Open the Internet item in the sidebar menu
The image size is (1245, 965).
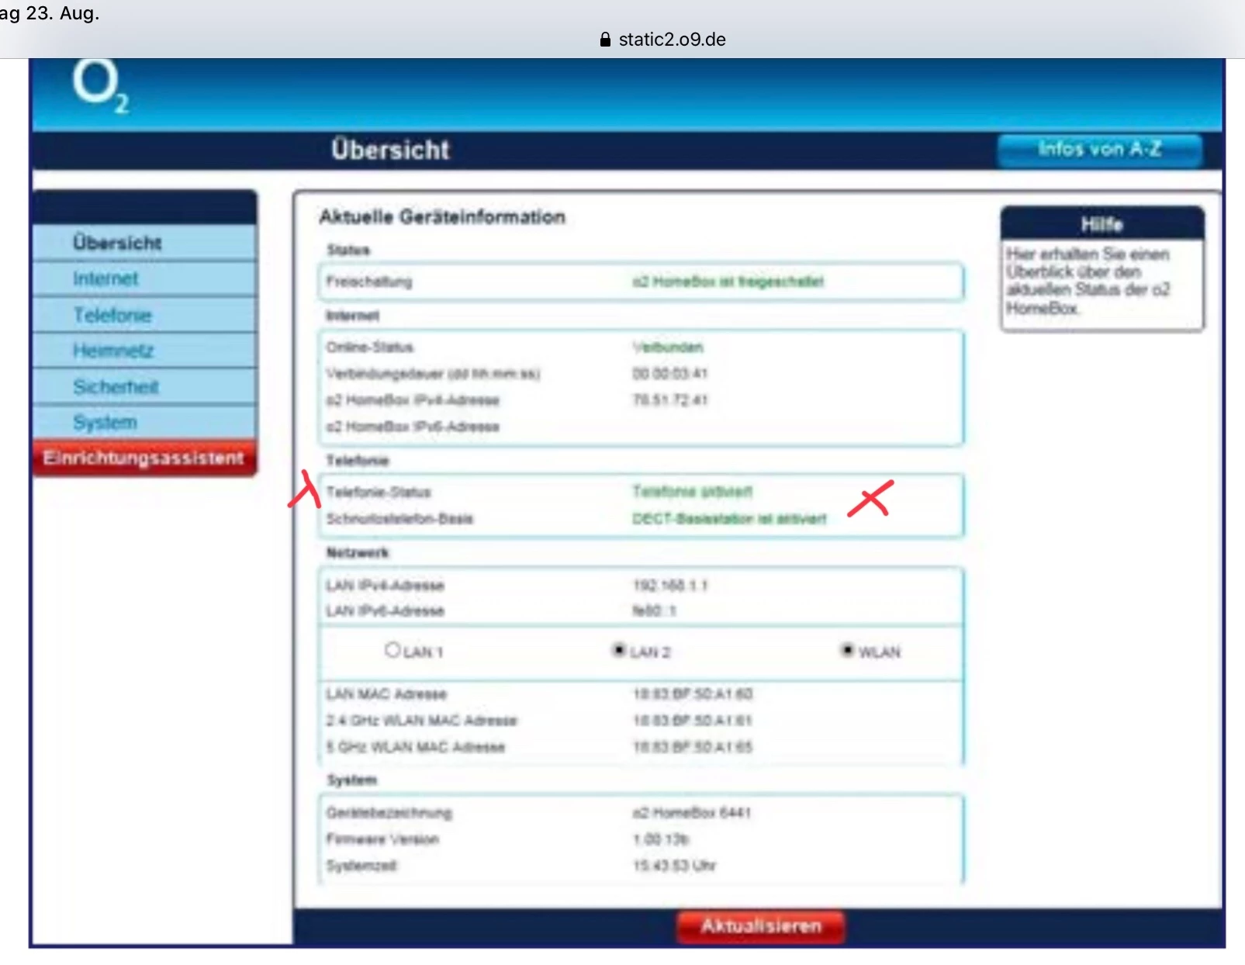pyautogui.click(x=144, y=278)
